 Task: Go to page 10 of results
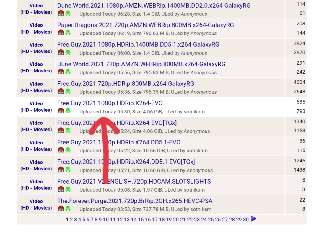click(106, 220)
